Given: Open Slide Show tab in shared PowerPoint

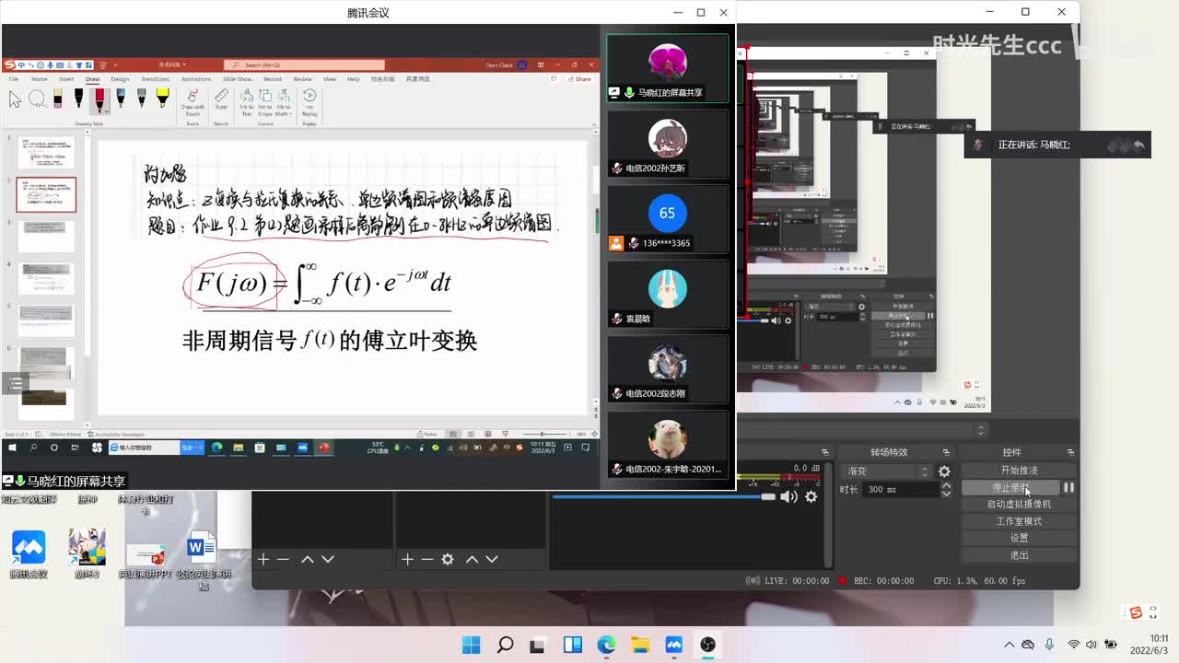Looking at the screenshot, I should click(x=237, y=79).
